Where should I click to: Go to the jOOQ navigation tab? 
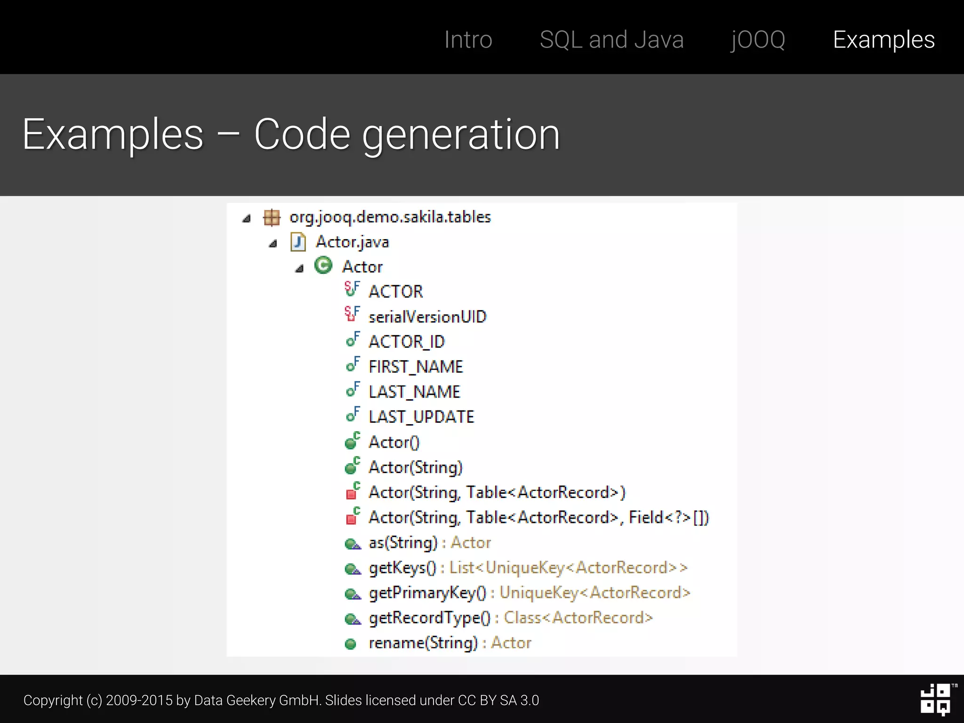[758, 40]
